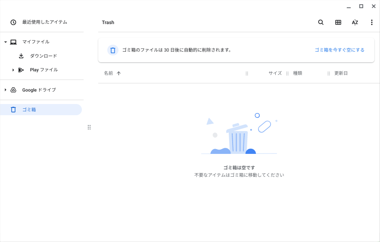Maximize the Files window
The width and height of the screenshot is (380, 242).
(x=361, y=6)
